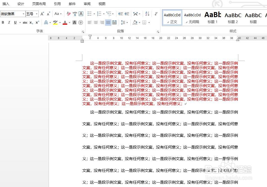Viewport: 267px width, 187px height.
Task: Open the font name dropdown
Action: (23, 13)
